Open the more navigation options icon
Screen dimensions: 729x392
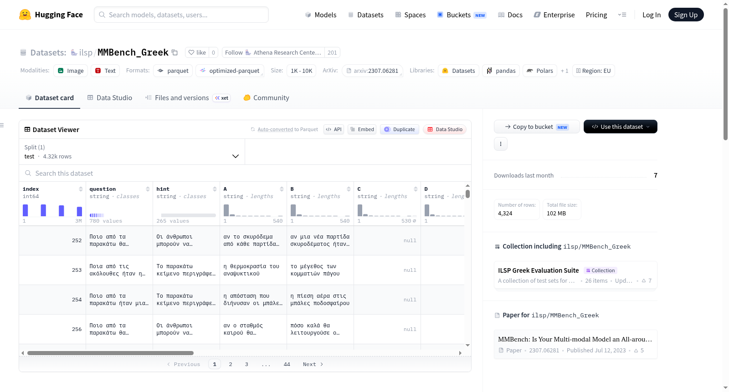pyautogui.click(x=622, y=15)
